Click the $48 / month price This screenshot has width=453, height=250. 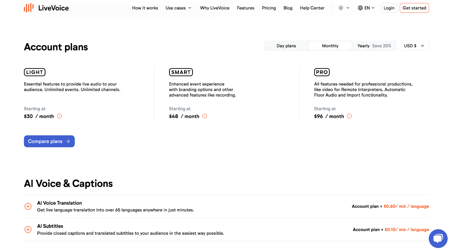point(184,116)
